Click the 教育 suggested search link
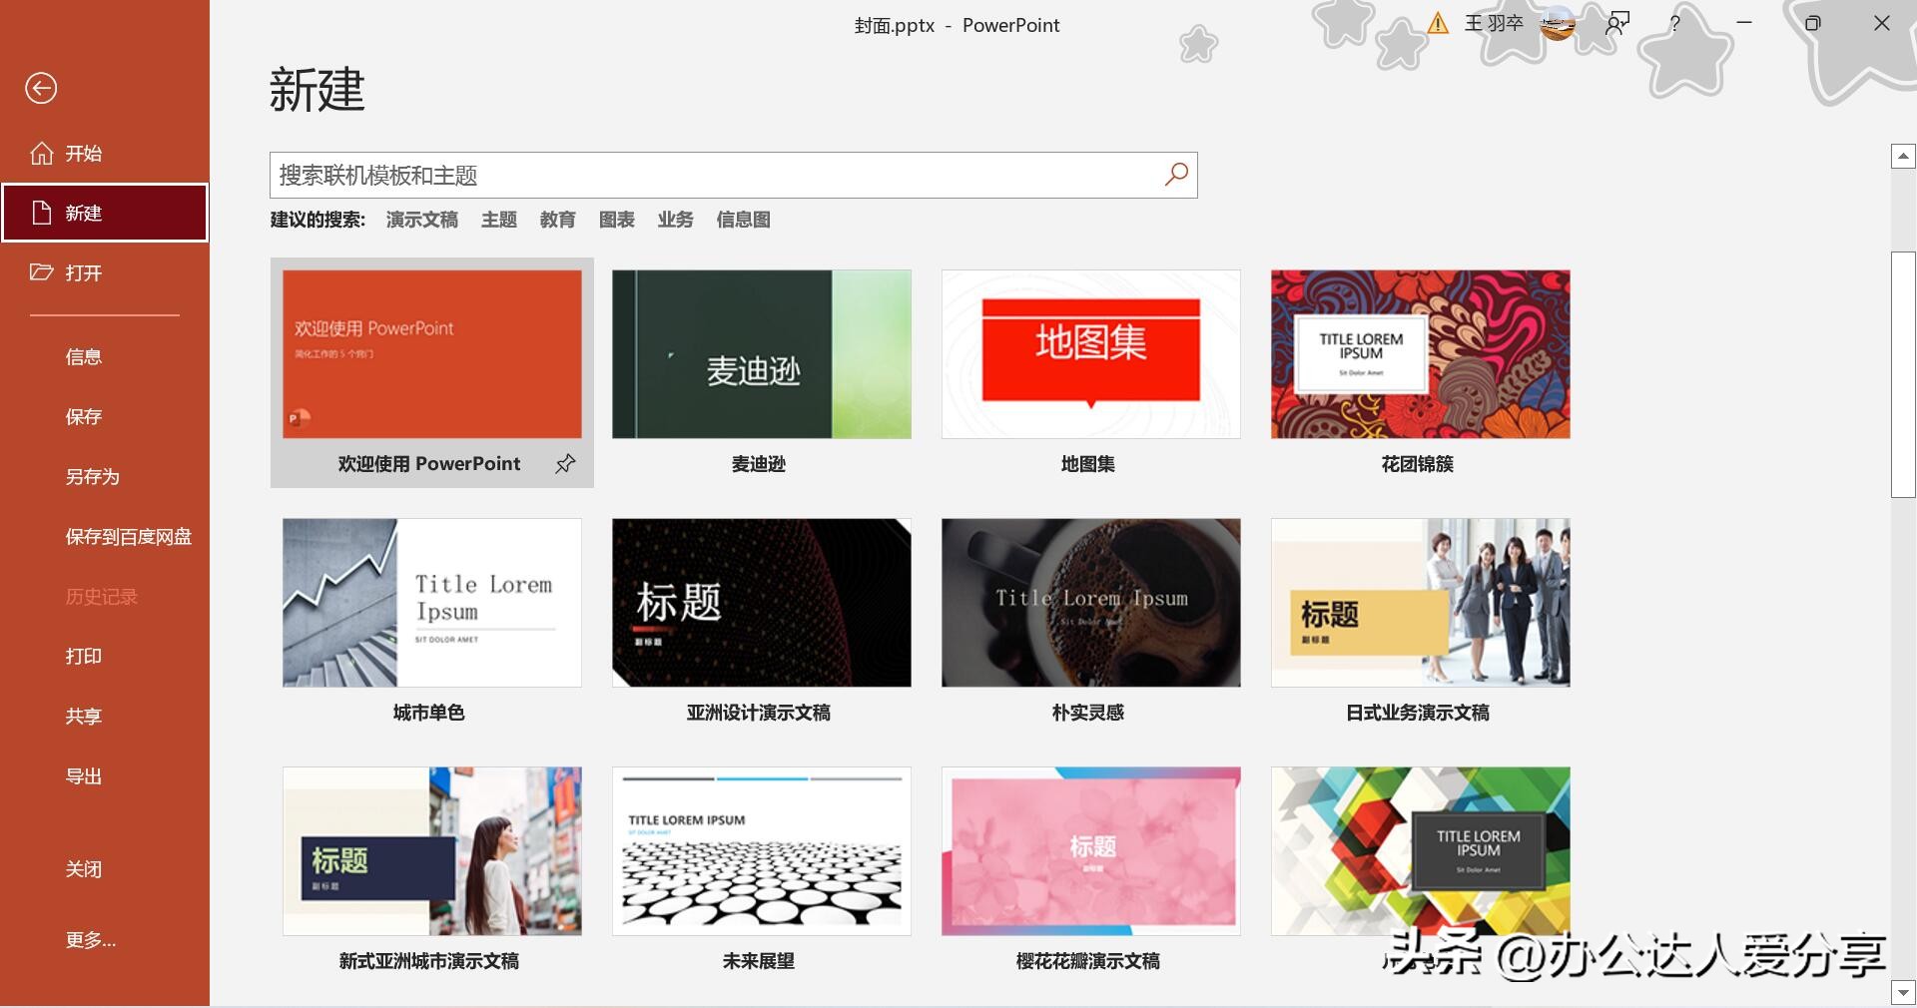The height and width of the screenshot is (1008, 1917). 557,220
